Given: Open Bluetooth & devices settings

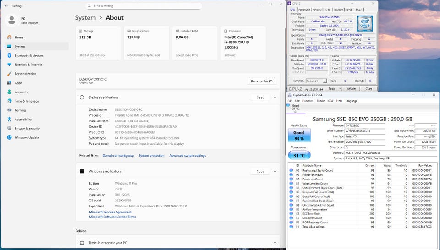Looking at the screenshot, I should (28, 55).
